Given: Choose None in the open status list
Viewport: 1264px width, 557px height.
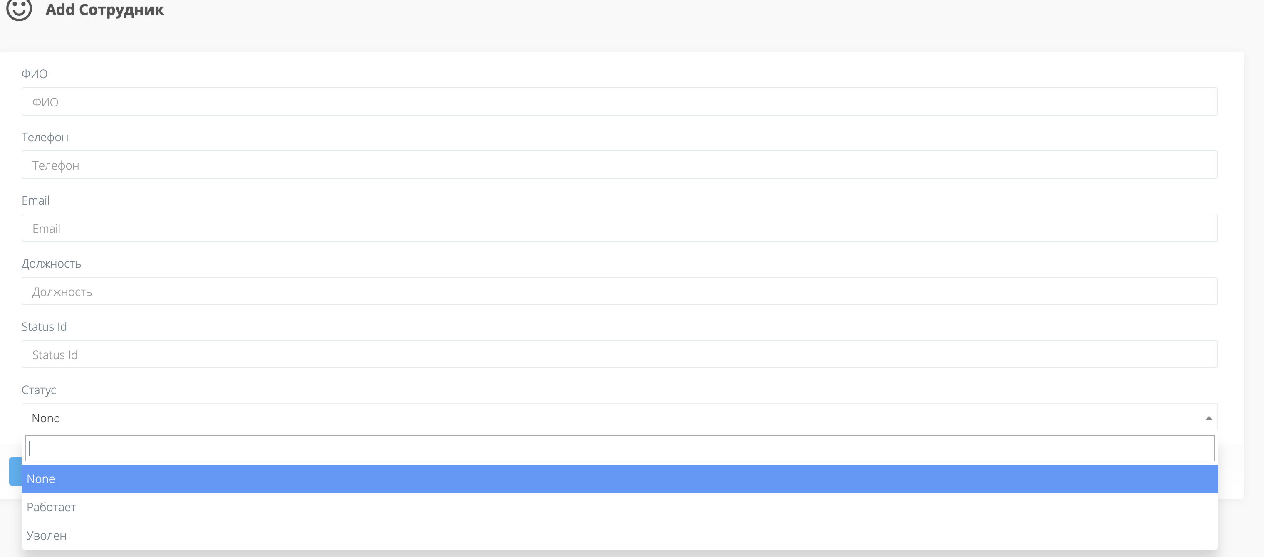Looking at the screenshot, I should (x=41, y=478).
